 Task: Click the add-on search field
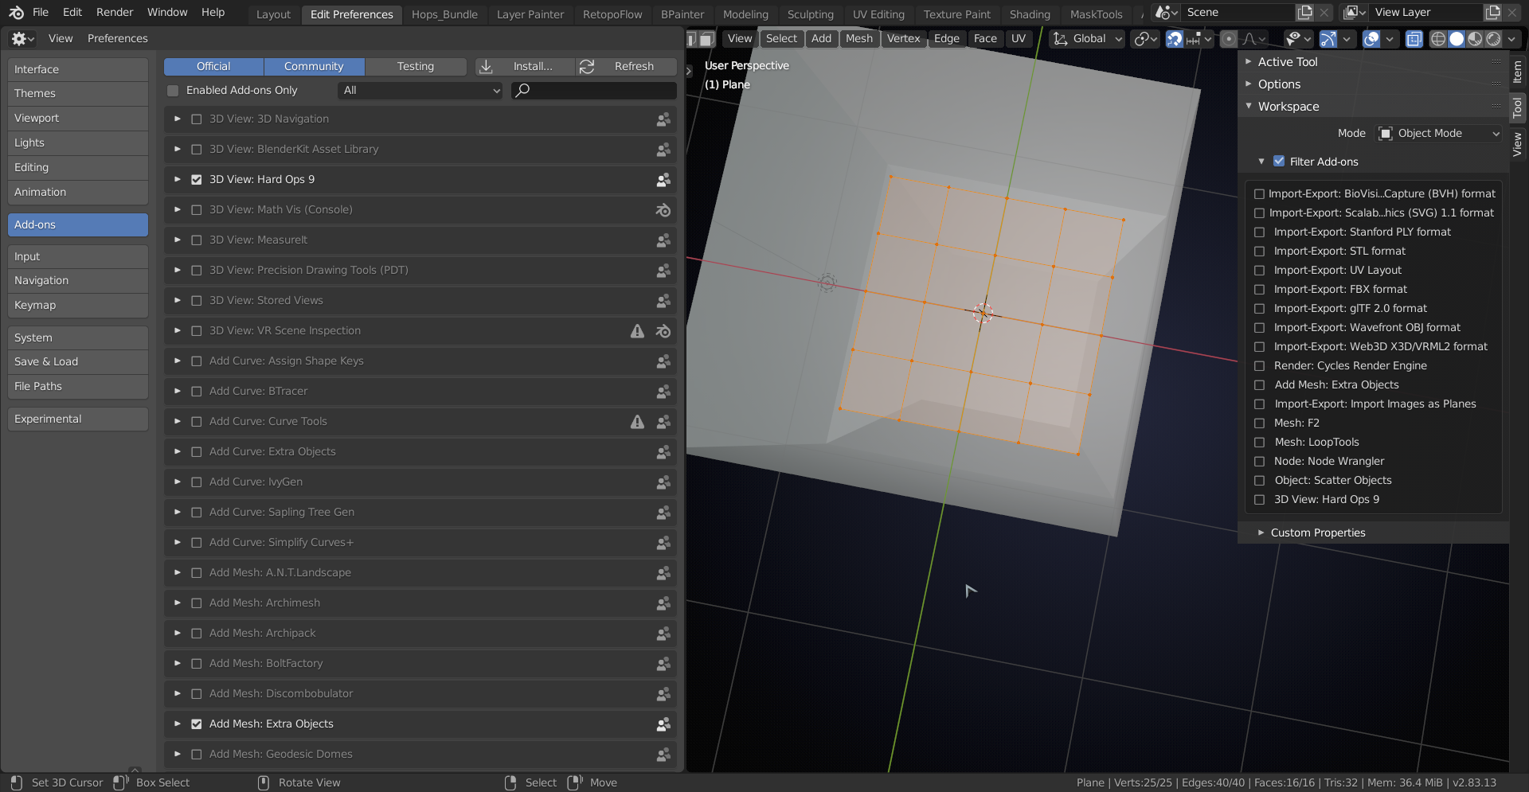coord(593,91)
